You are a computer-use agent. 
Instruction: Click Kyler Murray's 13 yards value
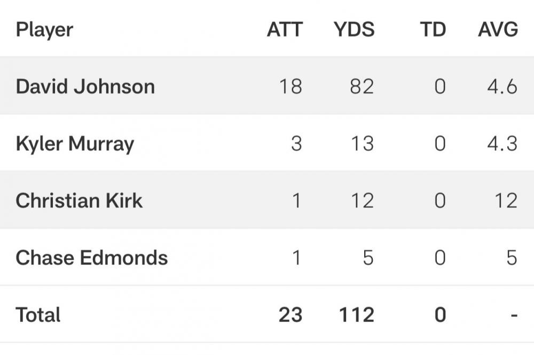tap(363, 143)
